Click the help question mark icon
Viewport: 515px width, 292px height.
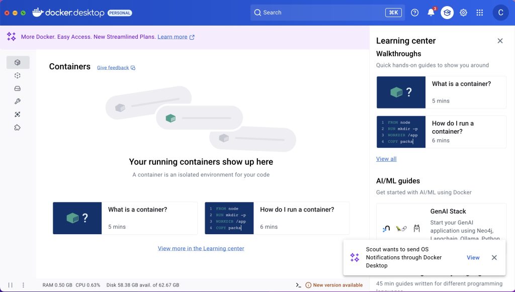415,13
